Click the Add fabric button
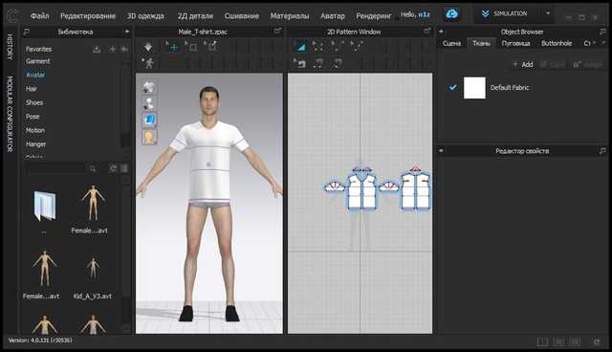The height and width of the screenshot is (352, 612). click(x=522, y=64)
